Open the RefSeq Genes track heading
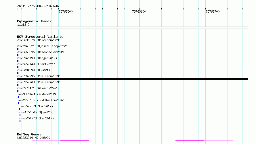The height and width of the screenshot is (144, 256). [29, 134]
